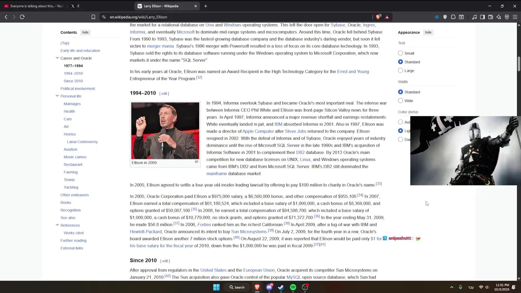Jump to Lanai Controversy section

[x=82, y=142]
